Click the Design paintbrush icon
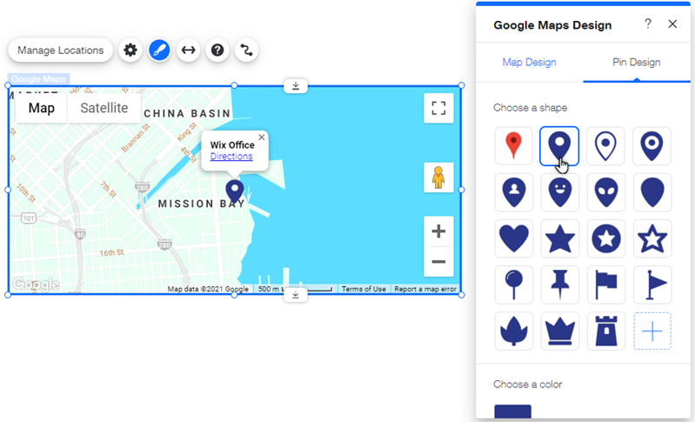 [x=159, y=50]
